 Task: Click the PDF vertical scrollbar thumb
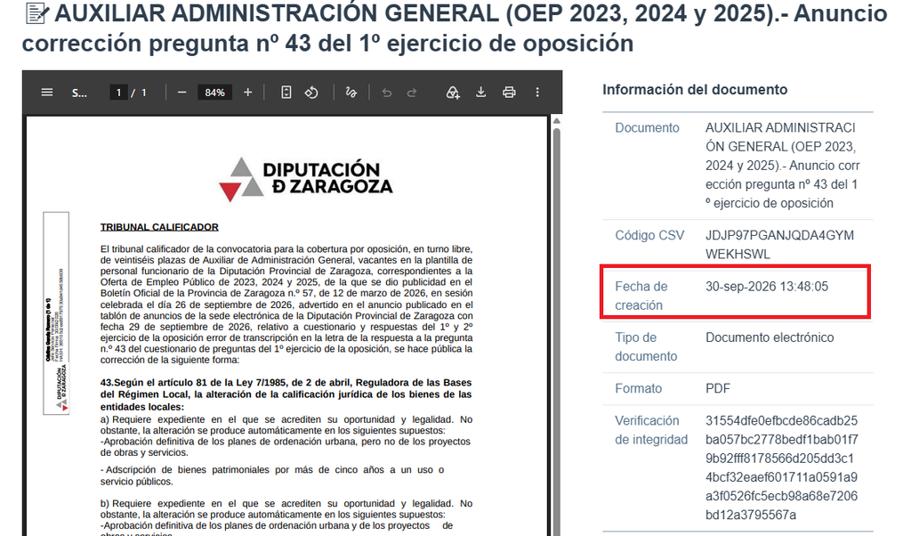(x=557, y=331)
